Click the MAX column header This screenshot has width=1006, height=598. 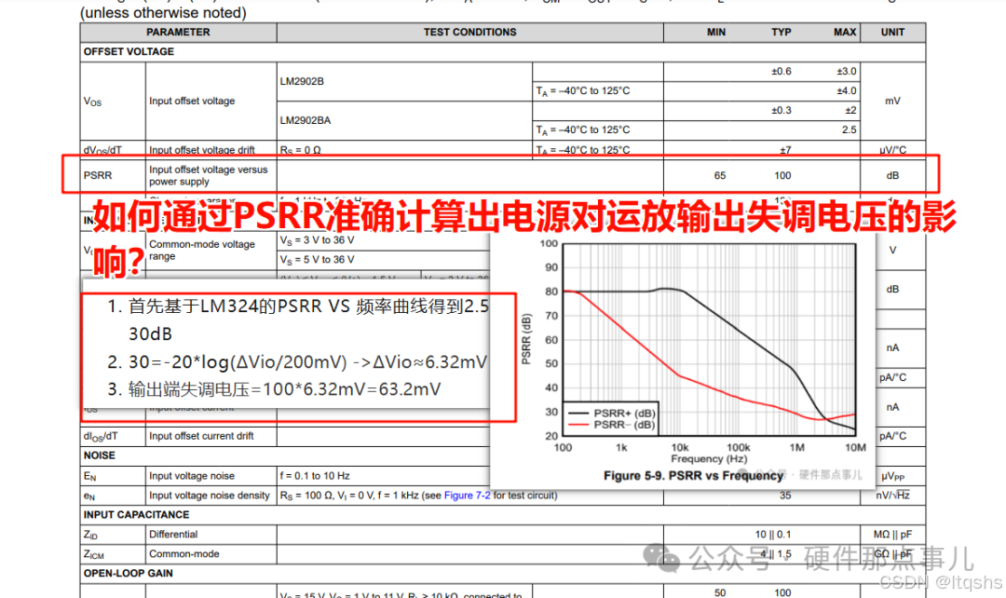(x=845, y=32)
